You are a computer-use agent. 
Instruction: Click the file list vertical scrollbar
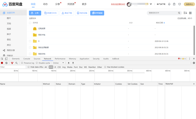(x=194, y=40)
